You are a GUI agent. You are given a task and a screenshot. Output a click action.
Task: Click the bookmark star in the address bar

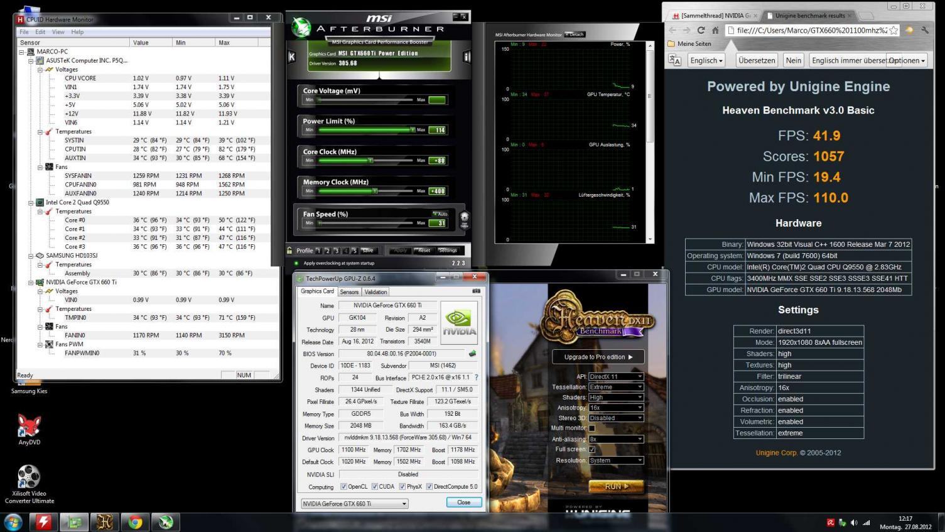[x=893, y=30]
